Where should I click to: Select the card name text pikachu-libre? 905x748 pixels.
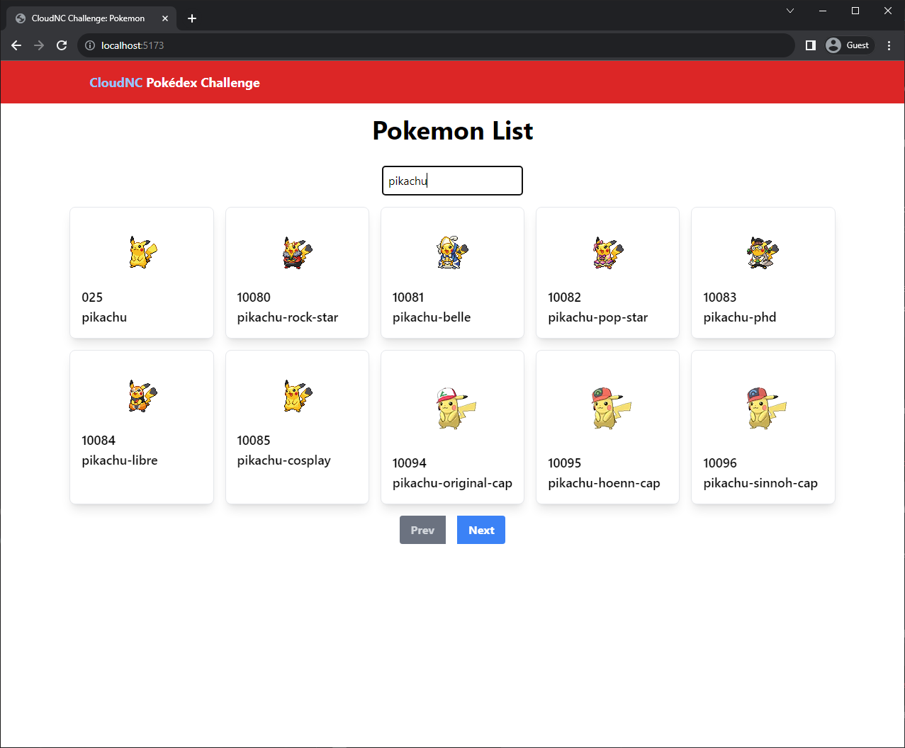pyautogui.click(x=120, y=460)
